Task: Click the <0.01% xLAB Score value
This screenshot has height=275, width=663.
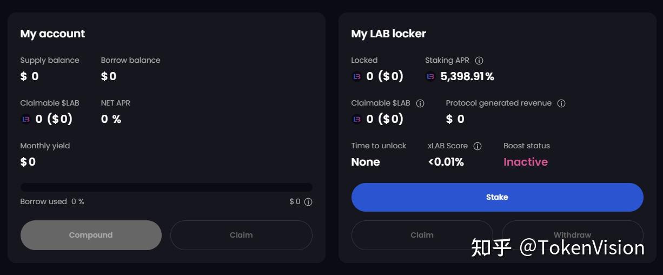Action: [446, 162]
